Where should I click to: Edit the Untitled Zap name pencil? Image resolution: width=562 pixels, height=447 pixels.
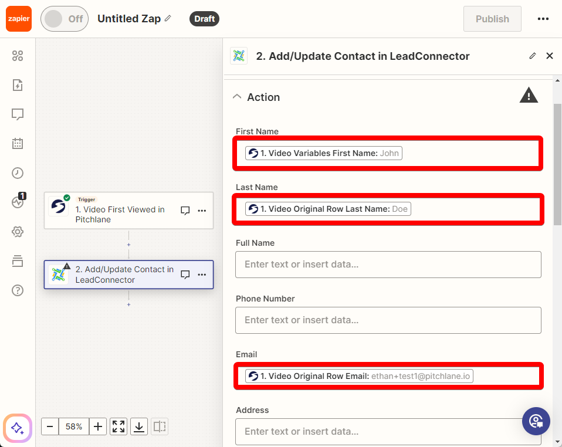tap(168, 18)
